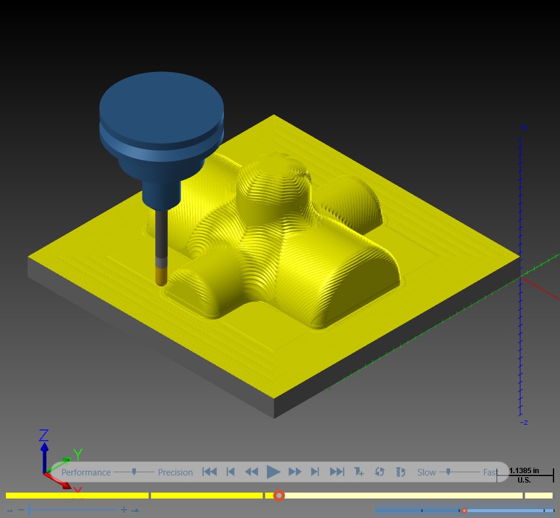Step forward one move

(x=315, y=472)
